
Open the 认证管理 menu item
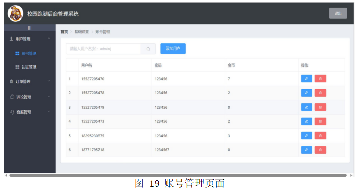[x=29, y=67]
